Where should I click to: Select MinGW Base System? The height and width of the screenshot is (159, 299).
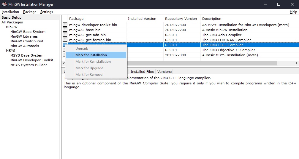pyautogui.click(x=28, y=32)
